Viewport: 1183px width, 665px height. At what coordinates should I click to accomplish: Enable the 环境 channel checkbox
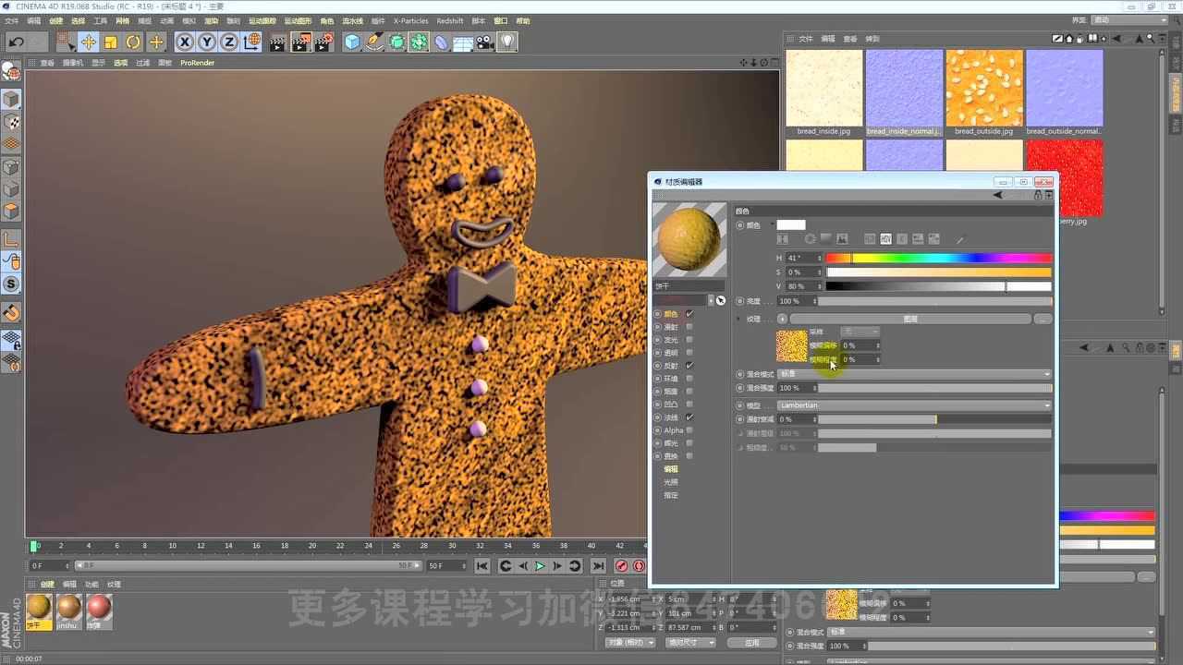(689, 379)
